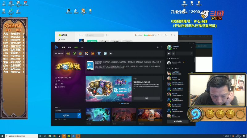Click the chat button at friends list bottom

click(x=178, y=121)
